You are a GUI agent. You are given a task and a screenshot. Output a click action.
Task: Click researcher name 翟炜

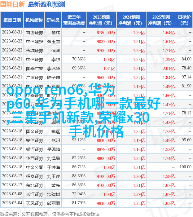coord(56,33)
